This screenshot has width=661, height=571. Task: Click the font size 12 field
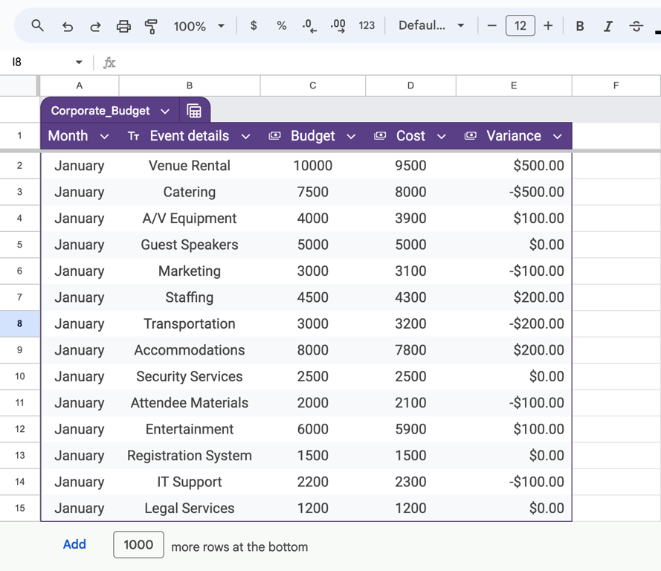pos(520,26)
